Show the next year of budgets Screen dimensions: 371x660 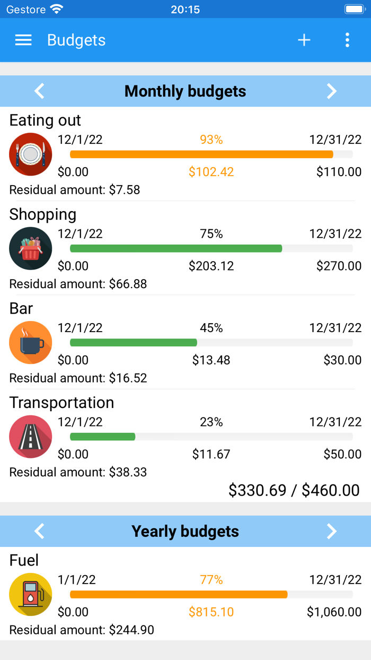(x=332, y=531)
